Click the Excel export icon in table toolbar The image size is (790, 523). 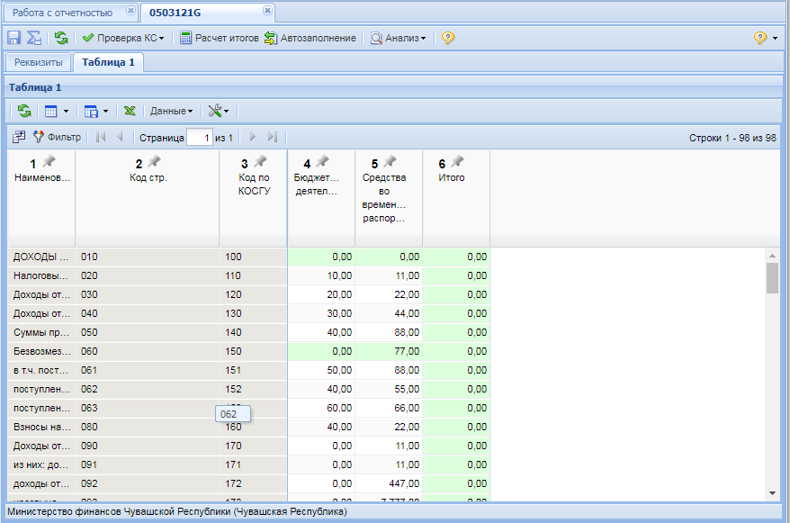pos(130,111)
